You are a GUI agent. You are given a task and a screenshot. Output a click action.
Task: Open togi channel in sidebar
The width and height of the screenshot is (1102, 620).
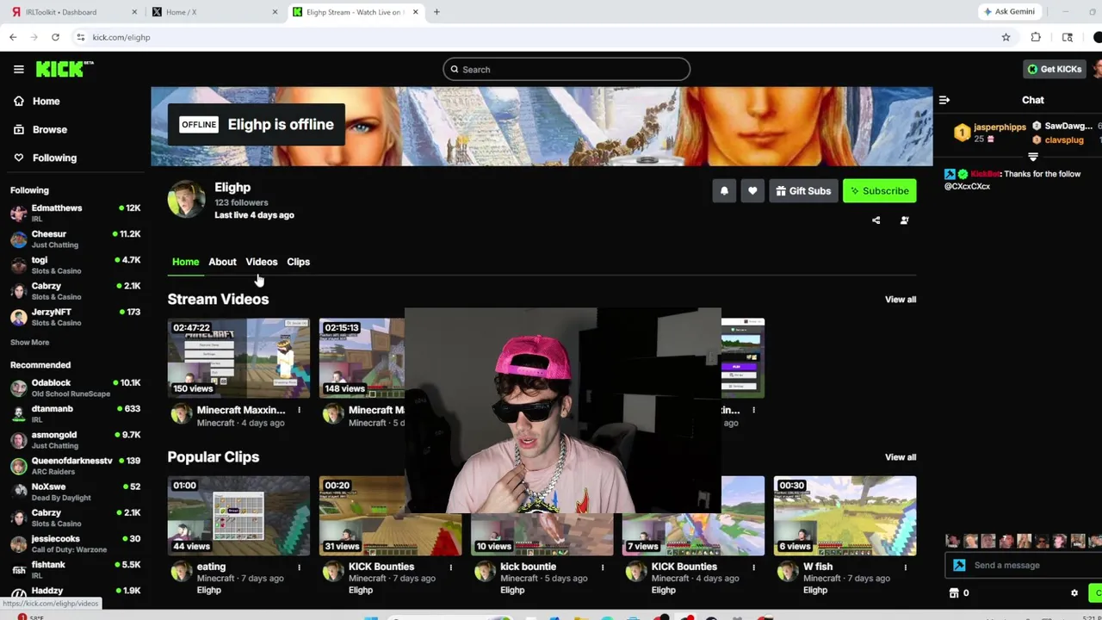pos(76,264)
